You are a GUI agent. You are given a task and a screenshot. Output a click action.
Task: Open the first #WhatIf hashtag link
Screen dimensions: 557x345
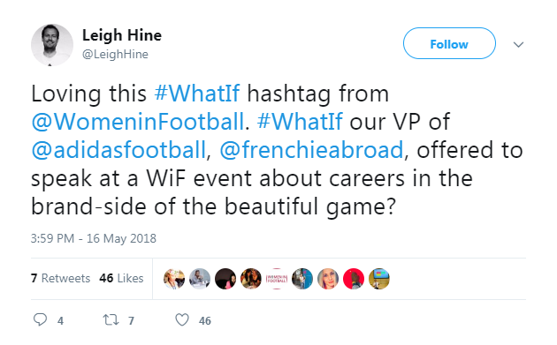(197, 94)
